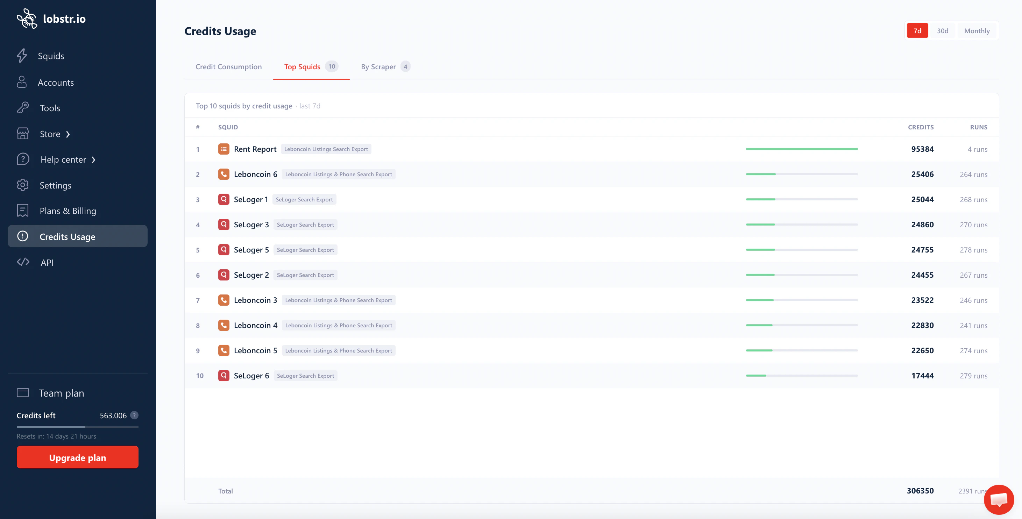Open the Leboncoin 6 squid
This screenshot has height=519, width=1022.
255,174
